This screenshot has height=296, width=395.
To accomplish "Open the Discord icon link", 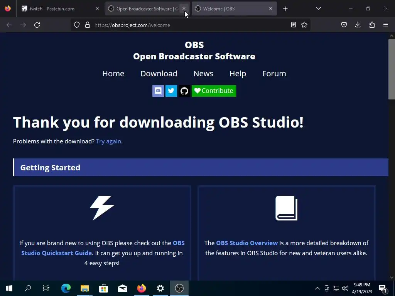I will 158,91.
